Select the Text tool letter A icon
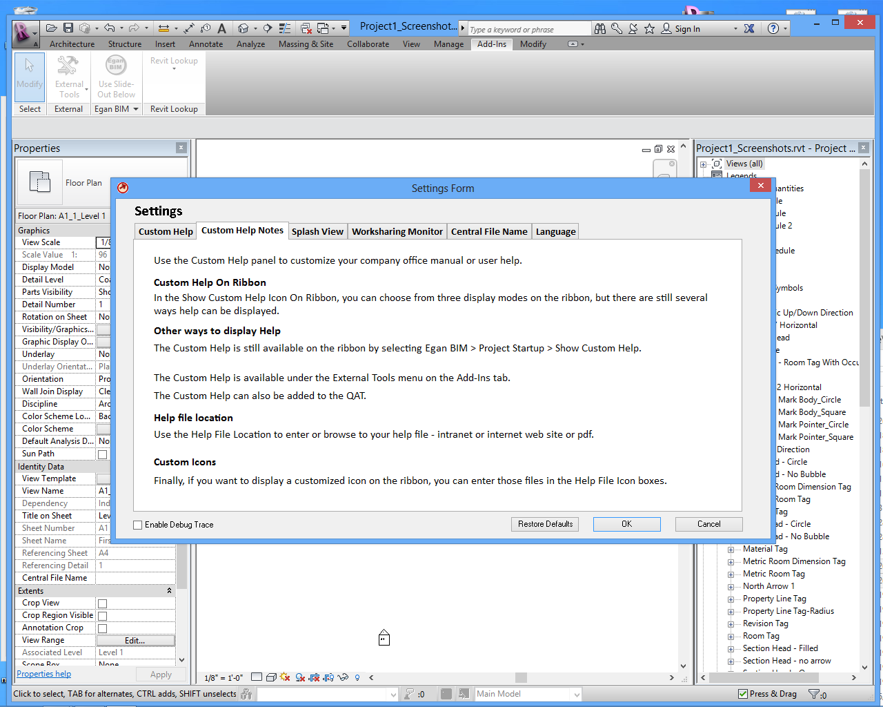Screen dimensions: 883x707 coord(222,28)
